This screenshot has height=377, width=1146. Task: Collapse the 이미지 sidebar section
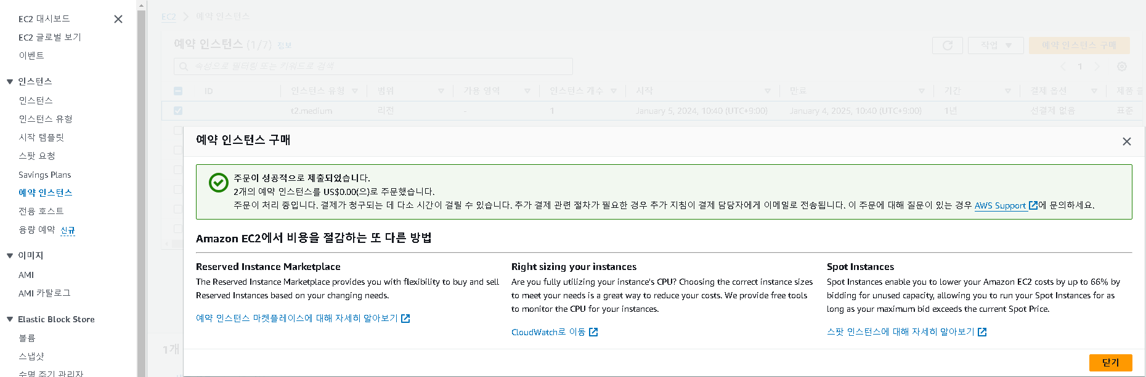click(x=10, y=255)
